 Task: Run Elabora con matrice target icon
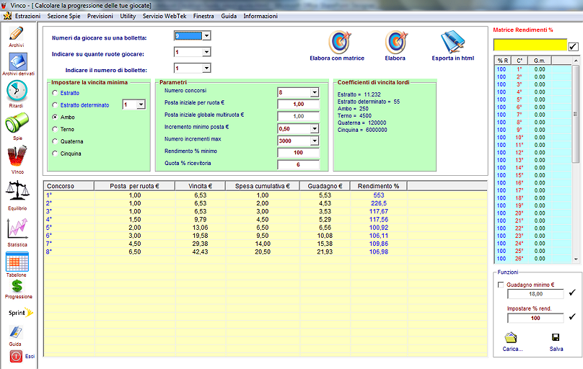339,43
